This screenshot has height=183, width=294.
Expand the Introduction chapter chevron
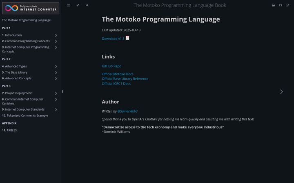(56, 35)
